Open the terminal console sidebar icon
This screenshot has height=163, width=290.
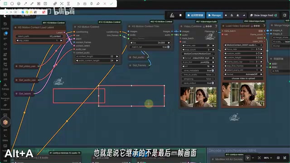tap(5, 136)
